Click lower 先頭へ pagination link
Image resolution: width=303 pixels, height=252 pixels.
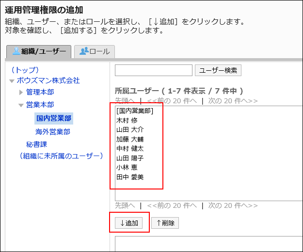click(x=125, y=205)
